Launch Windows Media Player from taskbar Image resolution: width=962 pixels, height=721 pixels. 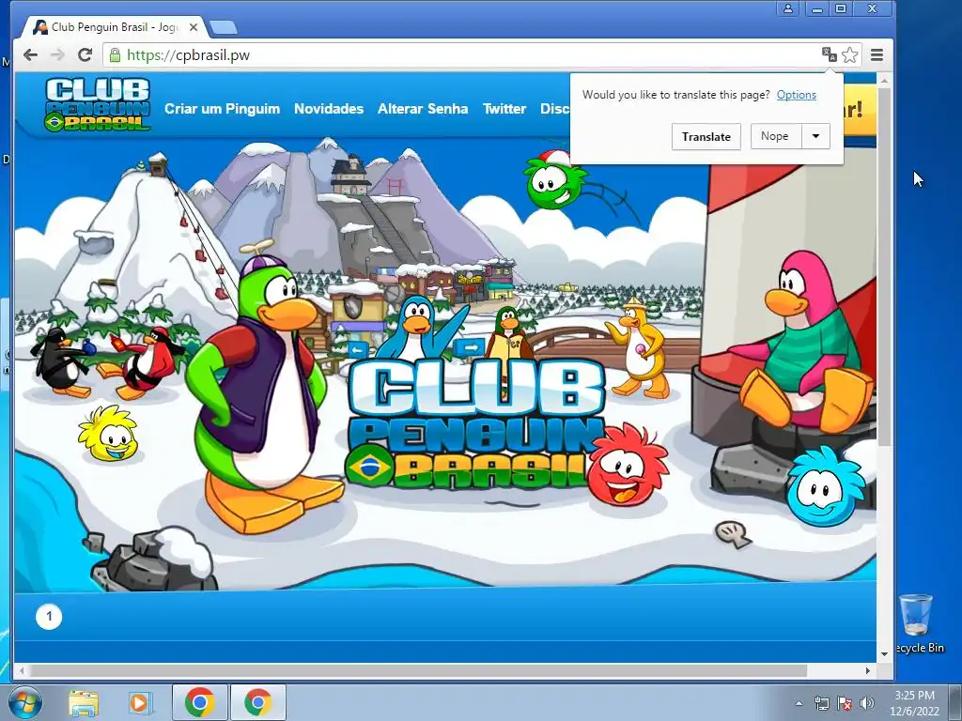coord(140,702)
